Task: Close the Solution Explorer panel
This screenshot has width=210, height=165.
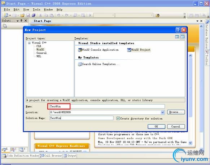Action: (26, 21)
